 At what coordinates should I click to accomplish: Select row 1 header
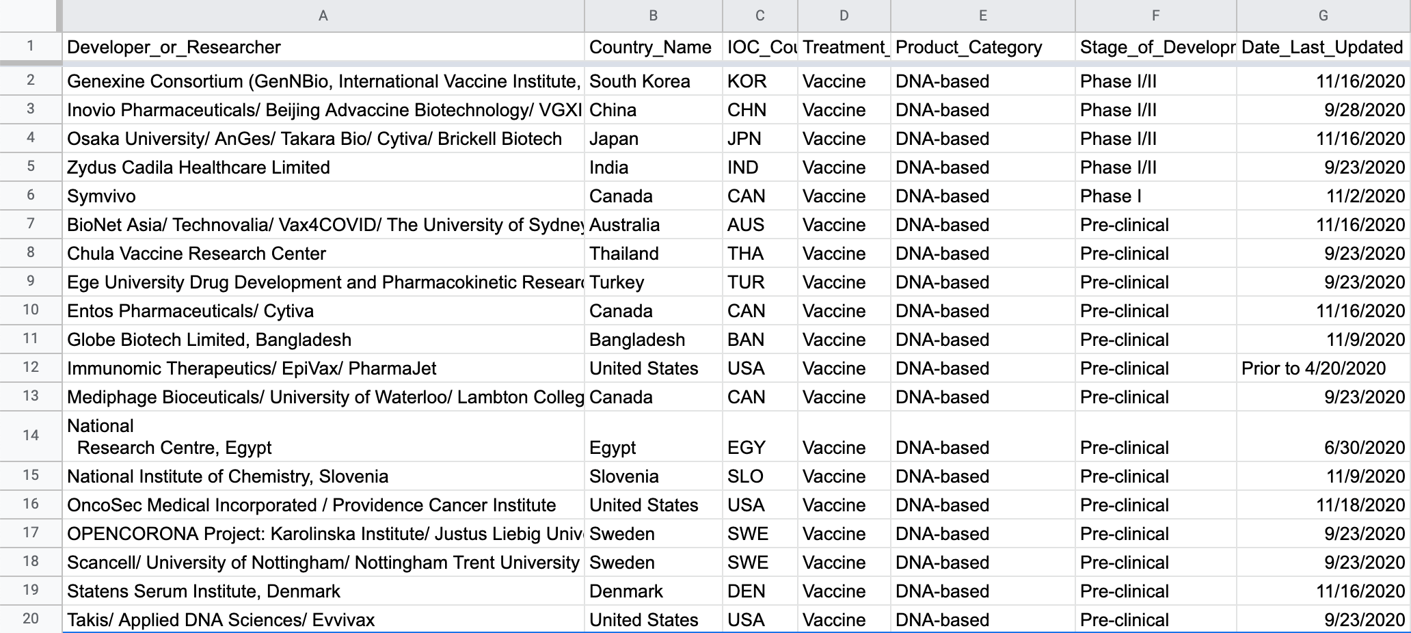(x=31, y=46)
